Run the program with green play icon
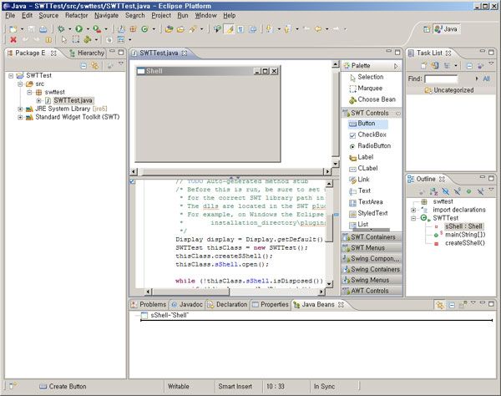 click(x=79, y=29)
